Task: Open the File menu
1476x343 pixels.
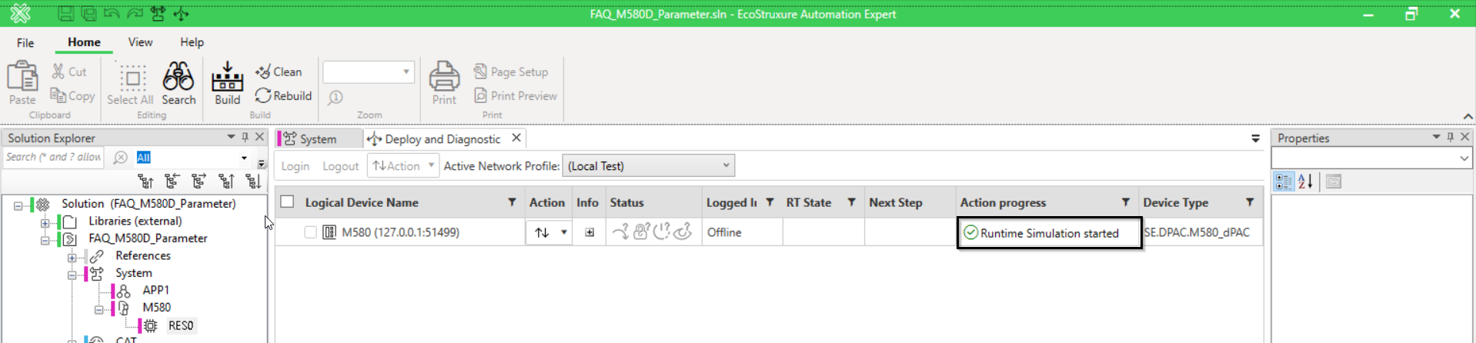Action: tap(25, 42)
